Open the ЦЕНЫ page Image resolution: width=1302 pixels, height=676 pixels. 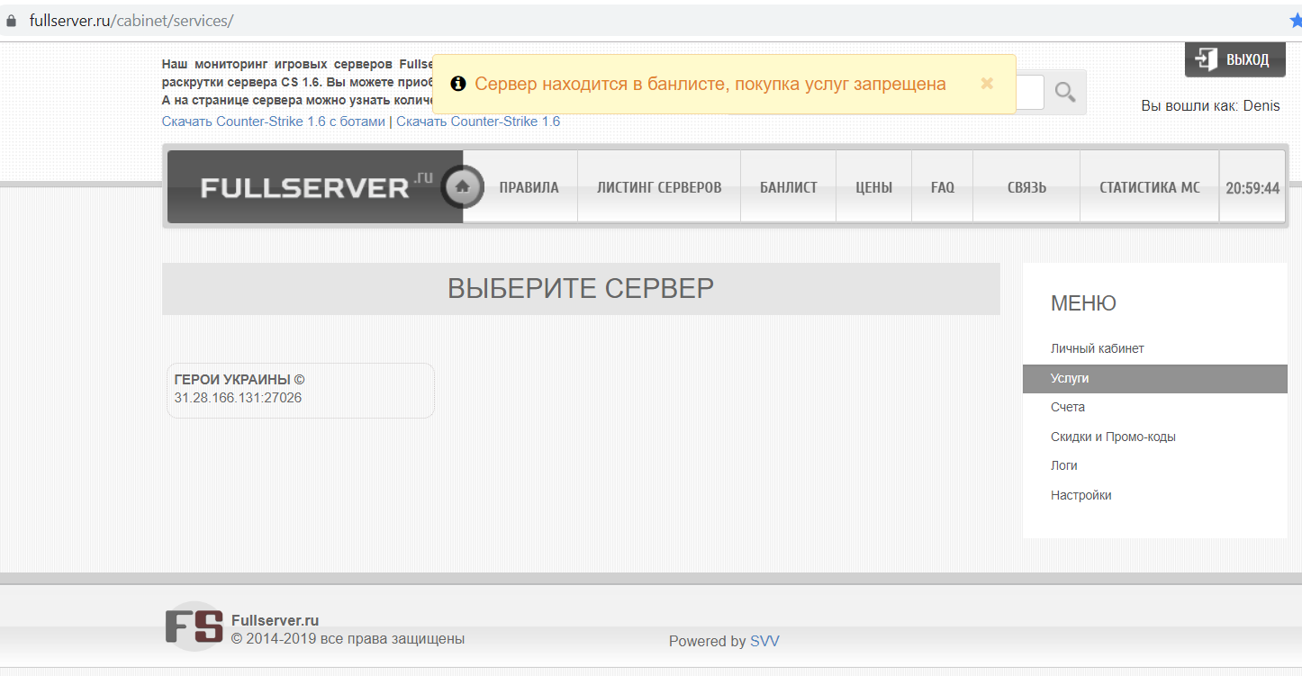click(873, 187)
